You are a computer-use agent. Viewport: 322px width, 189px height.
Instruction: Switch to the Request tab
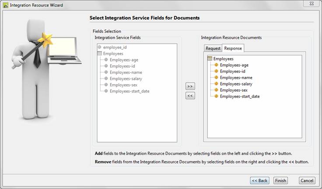click(213, 48)
